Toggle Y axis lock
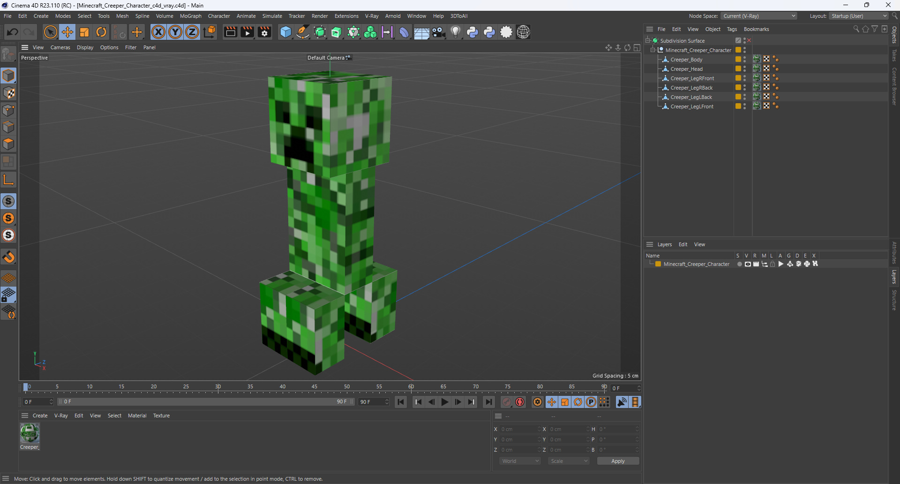The image size is (900, 484). point(175,32)
